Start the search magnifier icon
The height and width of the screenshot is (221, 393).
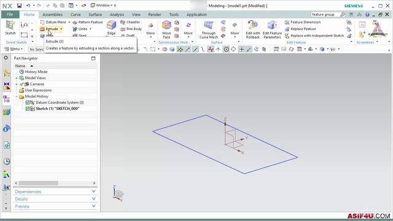click(343, 15)
